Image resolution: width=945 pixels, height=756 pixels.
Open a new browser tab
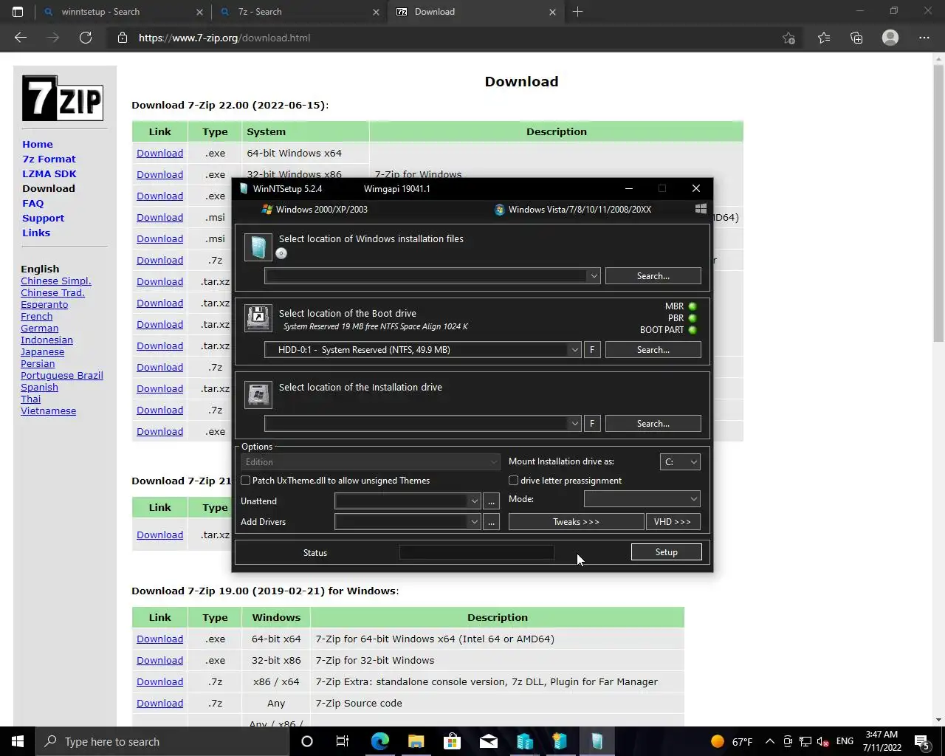tap(578, 12)
